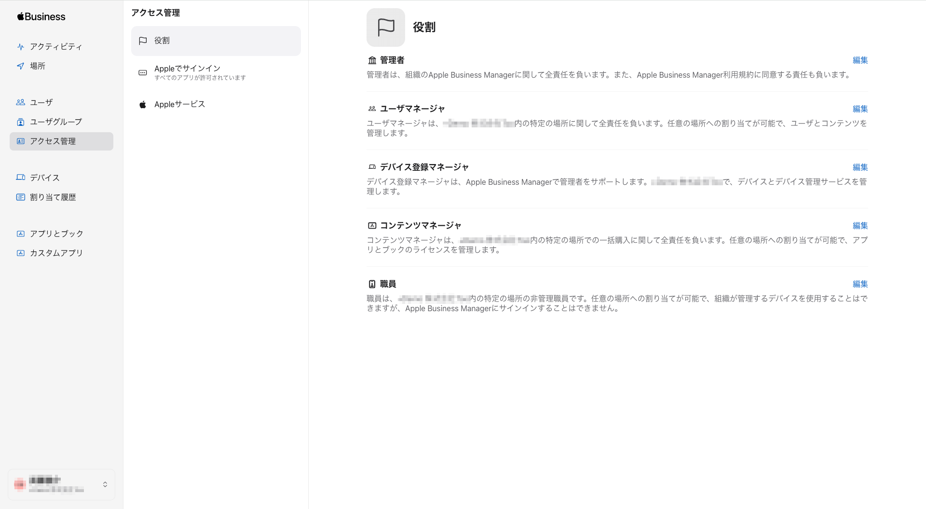Open 割り当て履歴 in the sidebar
This screenshot has height=509, width=926.
point(61,197)
